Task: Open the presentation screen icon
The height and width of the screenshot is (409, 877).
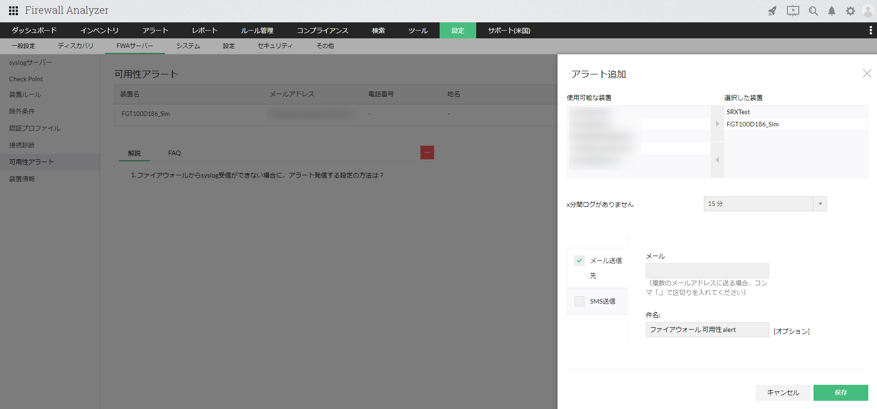Action: pyautogui.click(x=792, y=11)
